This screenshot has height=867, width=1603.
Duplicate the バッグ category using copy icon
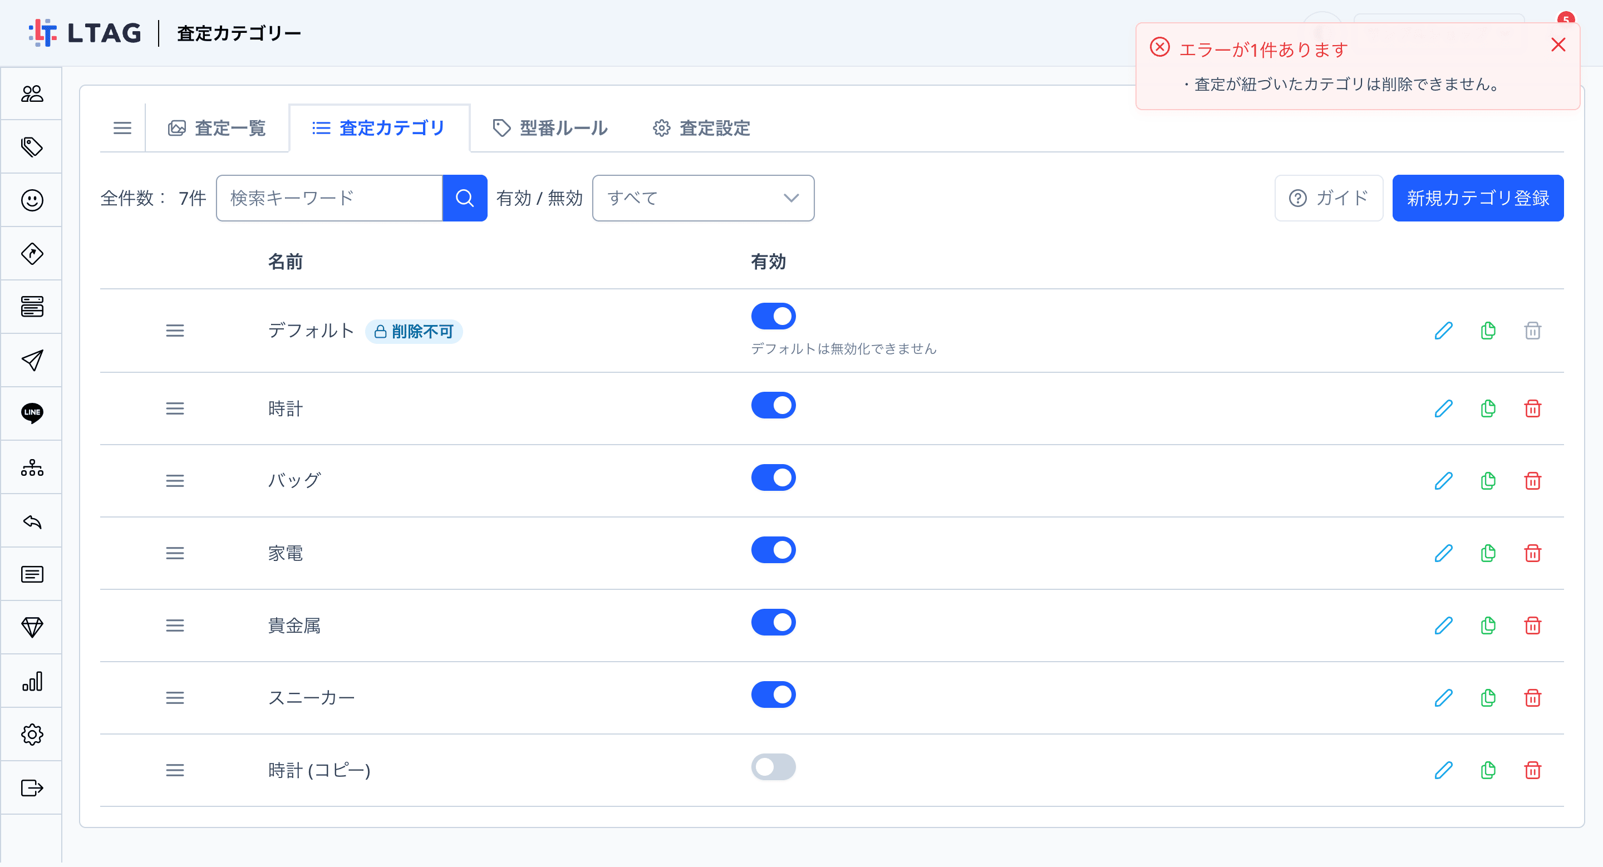pos(1488,481)
